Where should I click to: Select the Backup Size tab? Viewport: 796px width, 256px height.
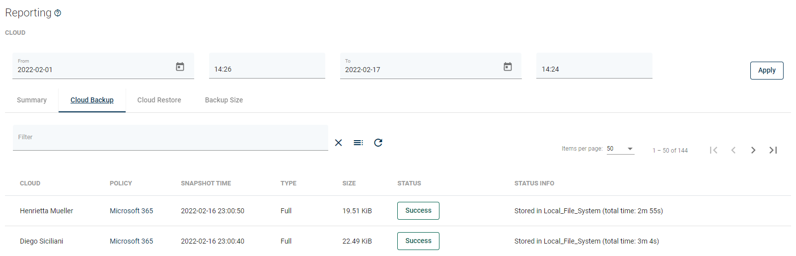[223, 100]
